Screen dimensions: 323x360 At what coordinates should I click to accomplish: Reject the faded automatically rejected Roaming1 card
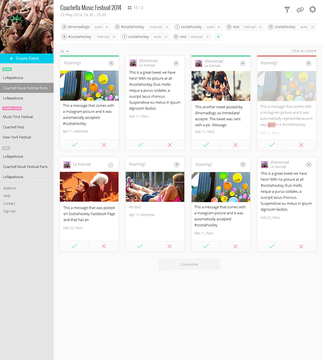pos(301,145)
